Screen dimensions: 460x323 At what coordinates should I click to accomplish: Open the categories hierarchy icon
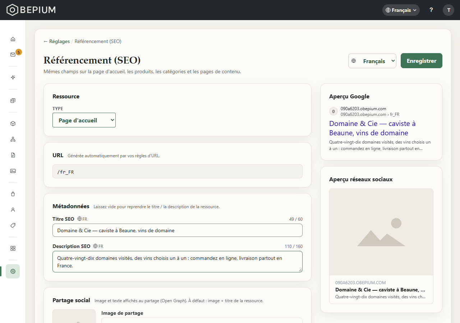13,139
